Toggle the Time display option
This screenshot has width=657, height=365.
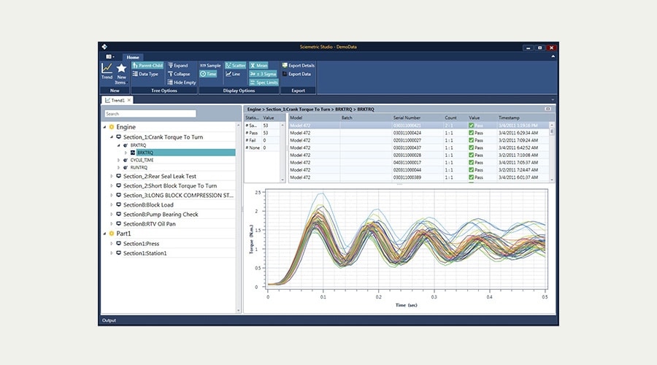(x=208, y=74)
